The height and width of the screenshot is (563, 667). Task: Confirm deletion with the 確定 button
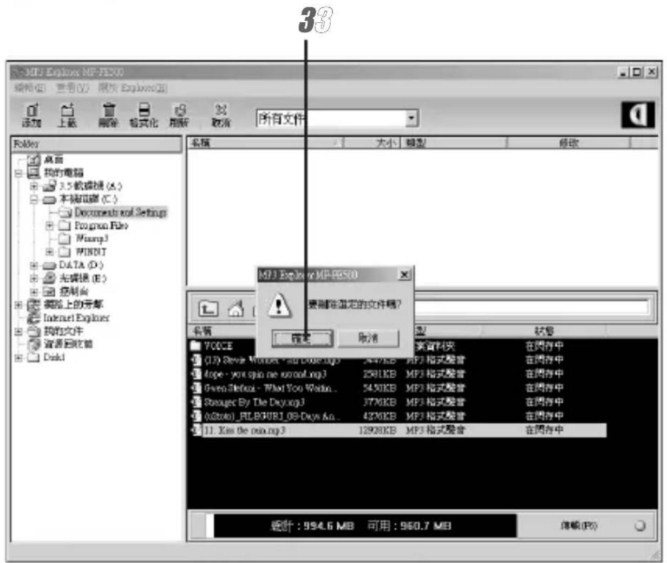coord(302,338)
